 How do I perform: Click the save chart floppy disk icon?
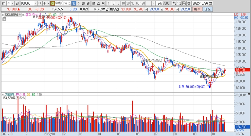(x=184, y=3)
